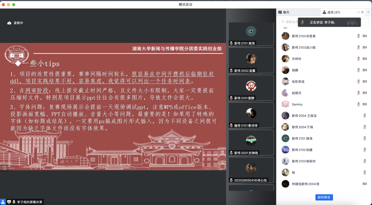Click the hamburger menu icon at panel top right
Screen dimensions: 372x205
[368, 12]
